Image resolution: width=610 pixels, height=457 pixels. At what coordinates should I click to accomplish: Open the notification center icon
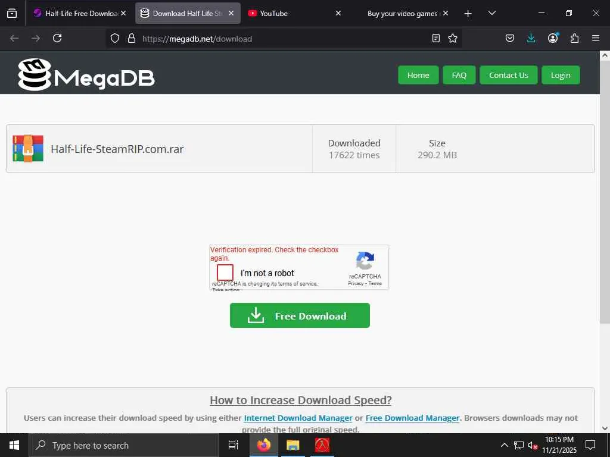[x=590, y=445]
